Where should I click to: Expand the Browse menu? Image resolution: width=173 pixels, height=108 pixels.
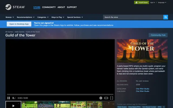(x=10, y=17)
